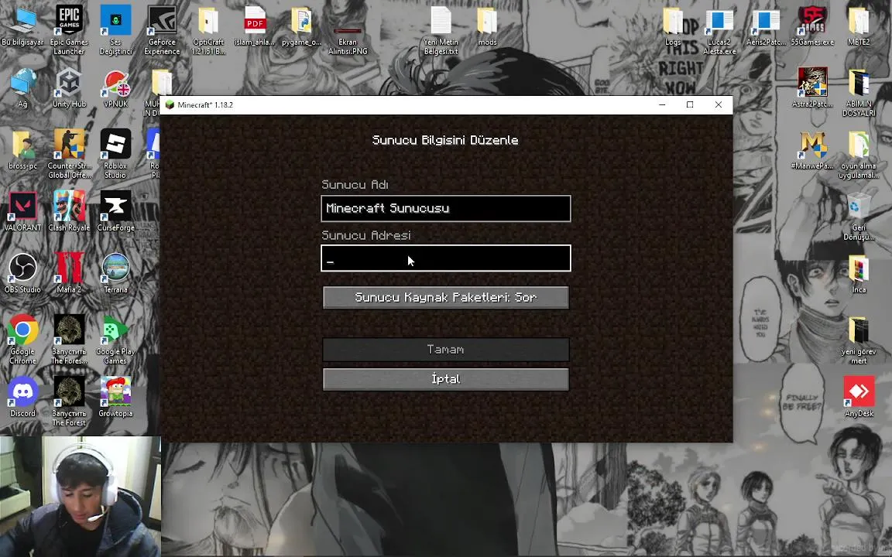Select oyun alma uygulamaları folder icon
The height and width of the screenshot is (557, 892).
click(859, 155)
